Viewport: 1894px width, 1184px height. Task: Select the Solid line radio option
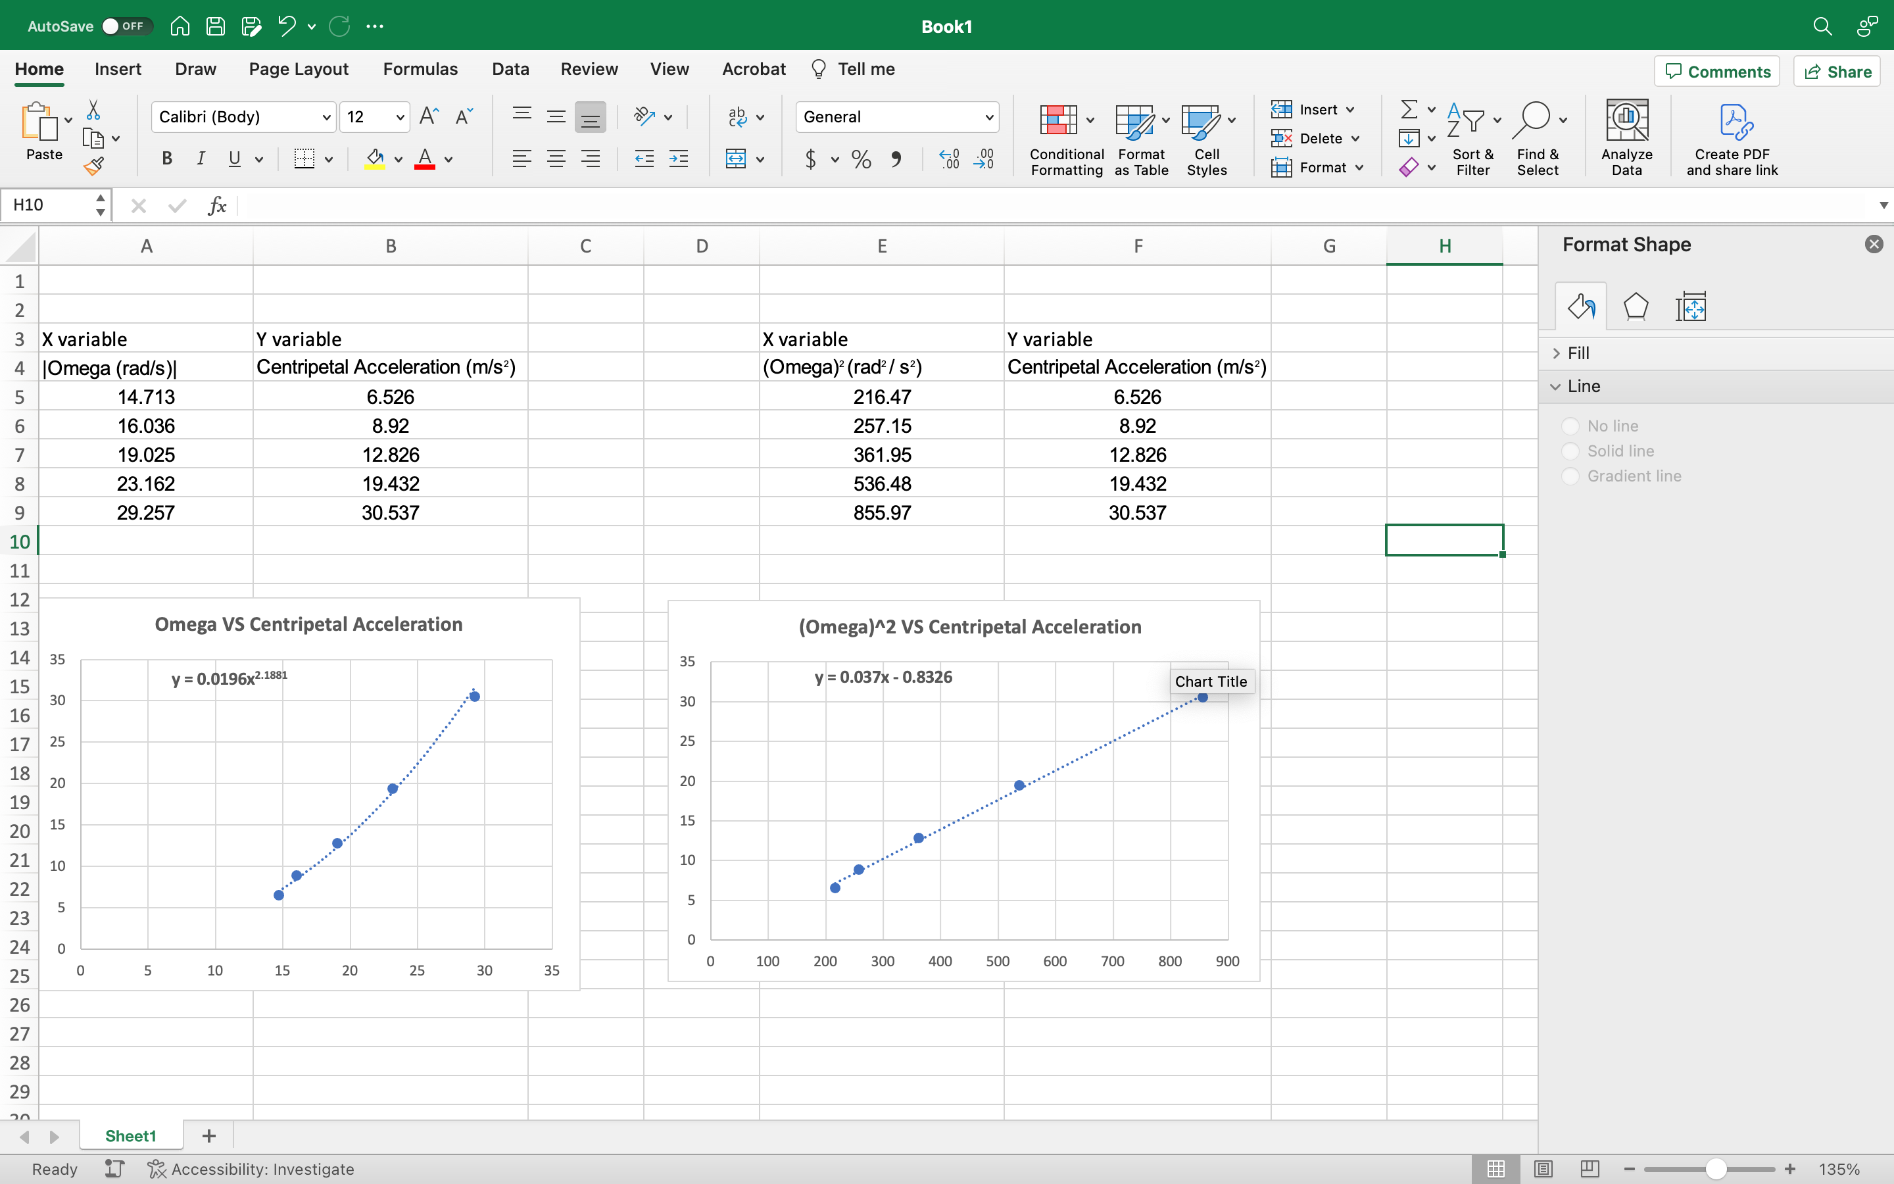1570,451
